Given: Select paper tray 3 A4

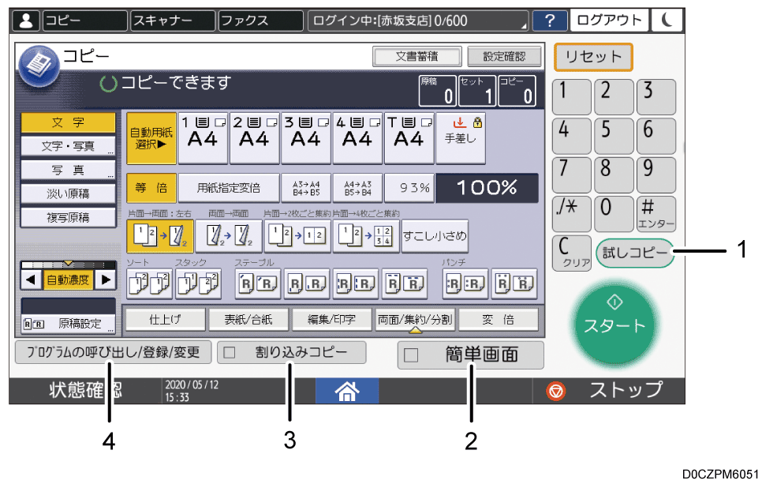Looking at the screenshot, I should (306, 138).
